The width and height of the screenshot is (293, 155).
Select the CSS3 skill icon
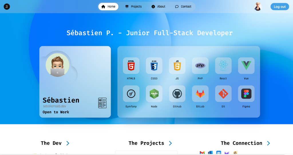pyautogui.click(x=154, y=65)
